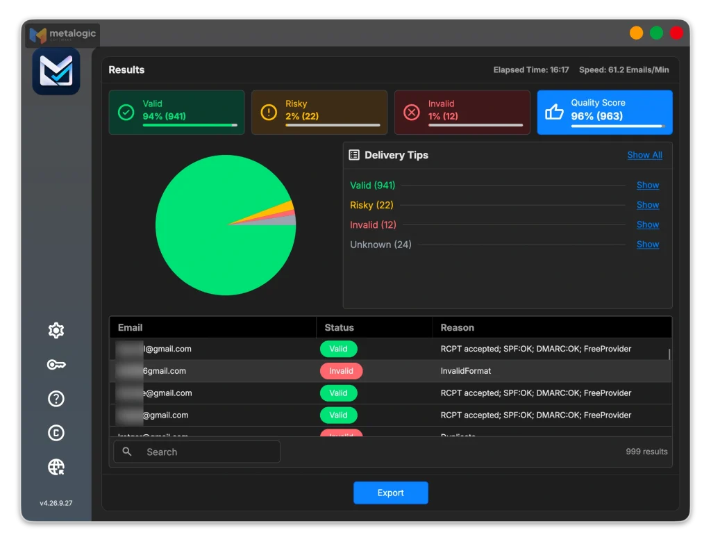Select the 6gmail.com email row

coord(390,371)
